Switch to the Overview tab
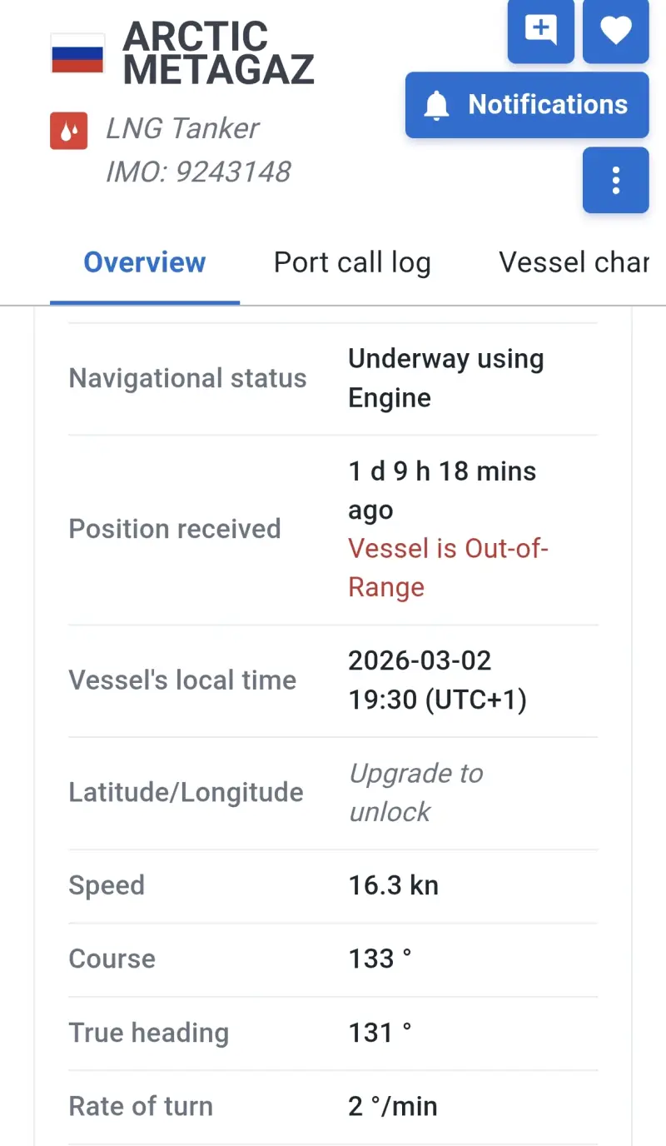666x1146 pixels. point(145,262)
